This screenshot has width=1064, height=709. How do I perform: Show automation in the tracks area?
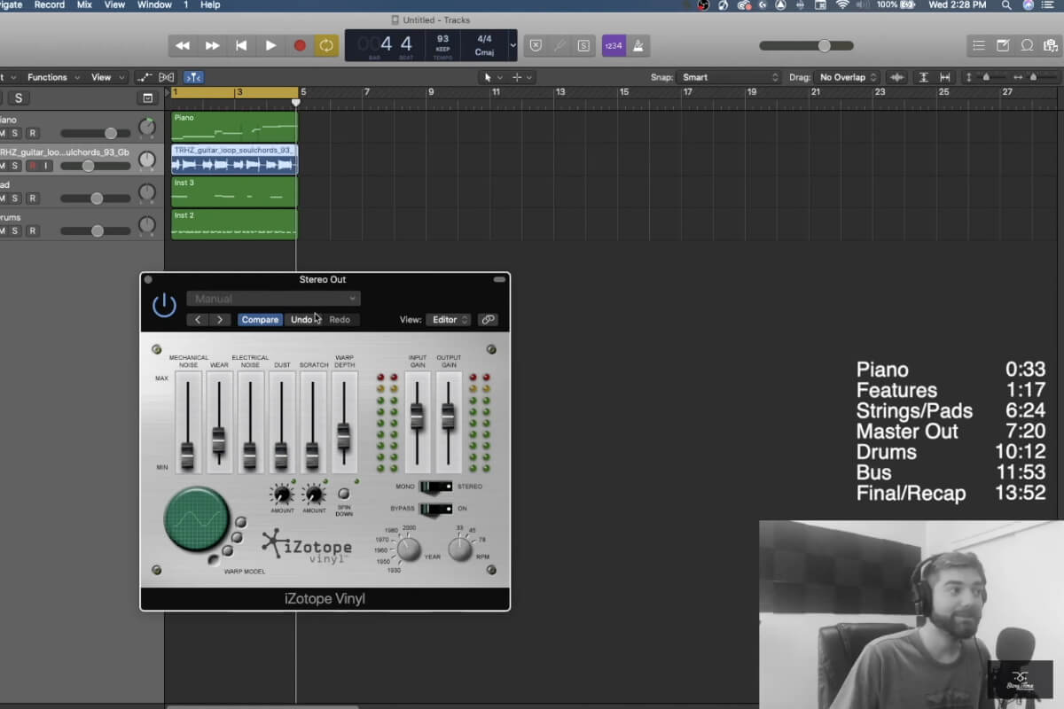tap(145, 77)
